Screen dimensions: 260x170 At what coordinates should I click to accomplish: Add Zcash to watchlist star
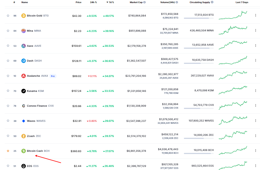pyautogui.click(x=8, y=136)
